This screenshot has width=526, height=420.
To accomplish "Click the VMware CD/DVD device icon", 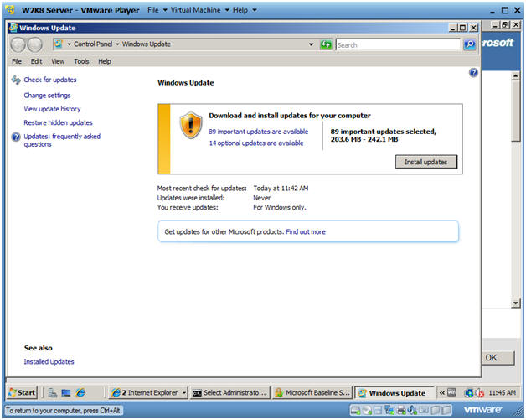I will point(367,410).
